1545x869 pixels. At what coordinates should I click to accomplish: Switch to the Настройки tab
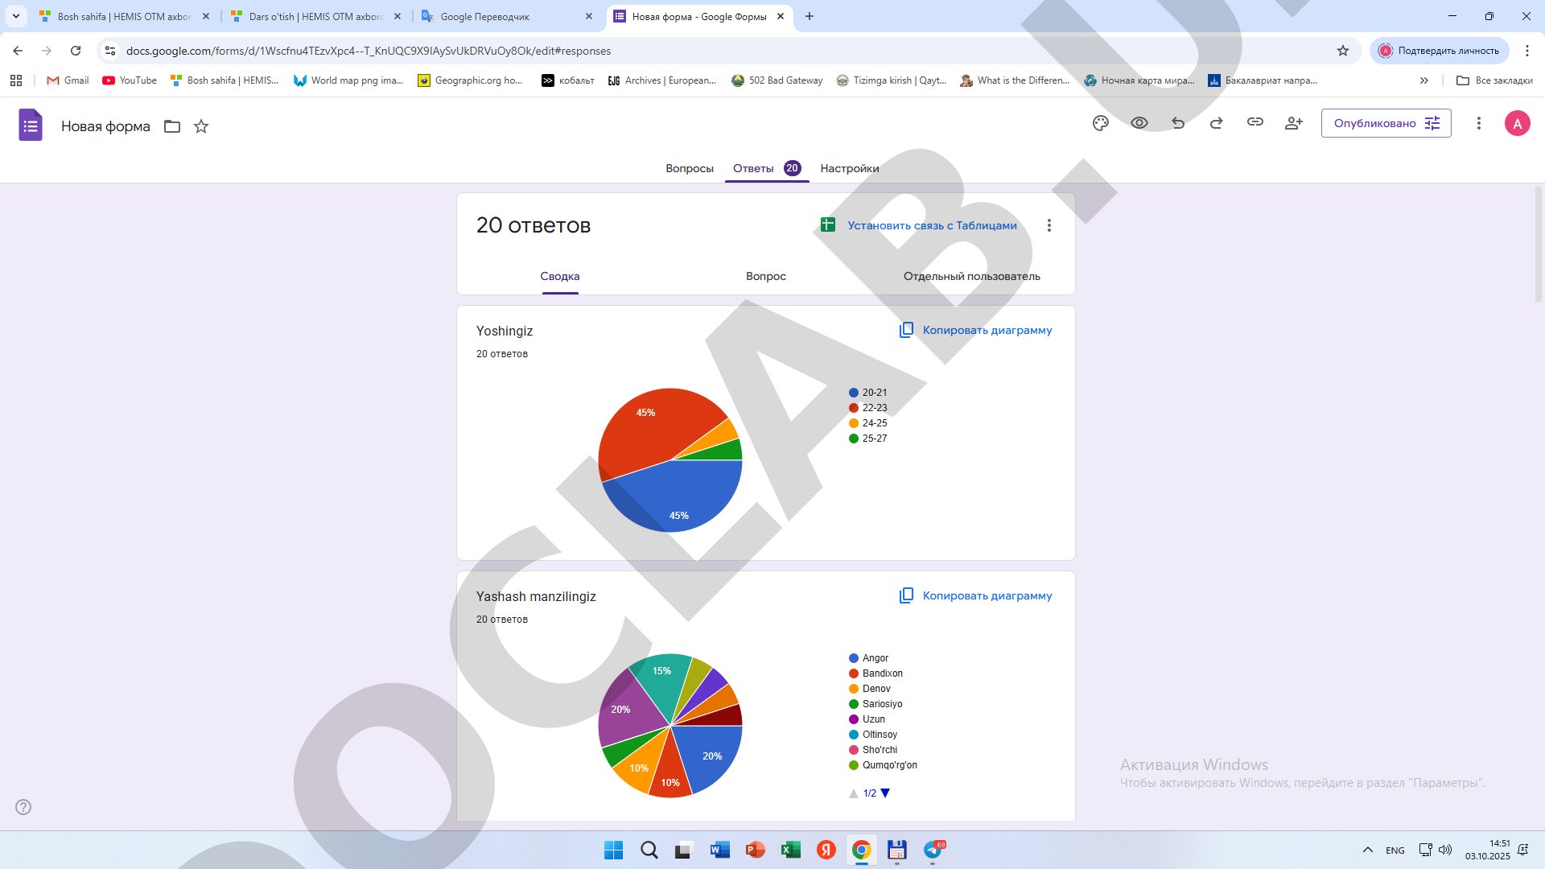pos(850,168)
